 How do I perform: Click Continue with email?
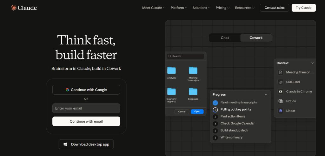86,121
